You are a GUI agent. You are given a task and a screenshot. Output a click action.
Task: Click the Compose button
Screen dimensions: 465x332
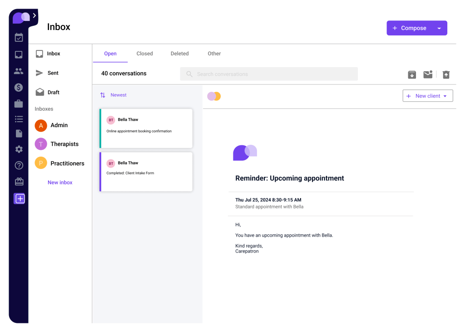click(x=409, y=28)
